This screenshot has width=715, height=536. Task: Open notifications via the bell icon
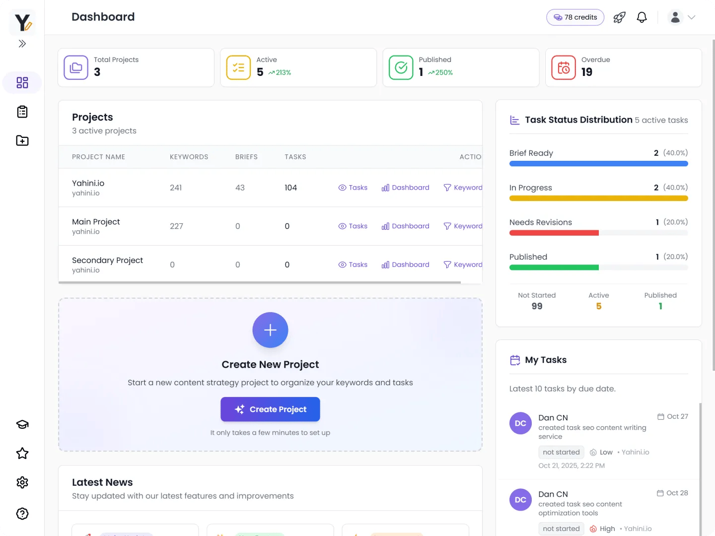642,17
